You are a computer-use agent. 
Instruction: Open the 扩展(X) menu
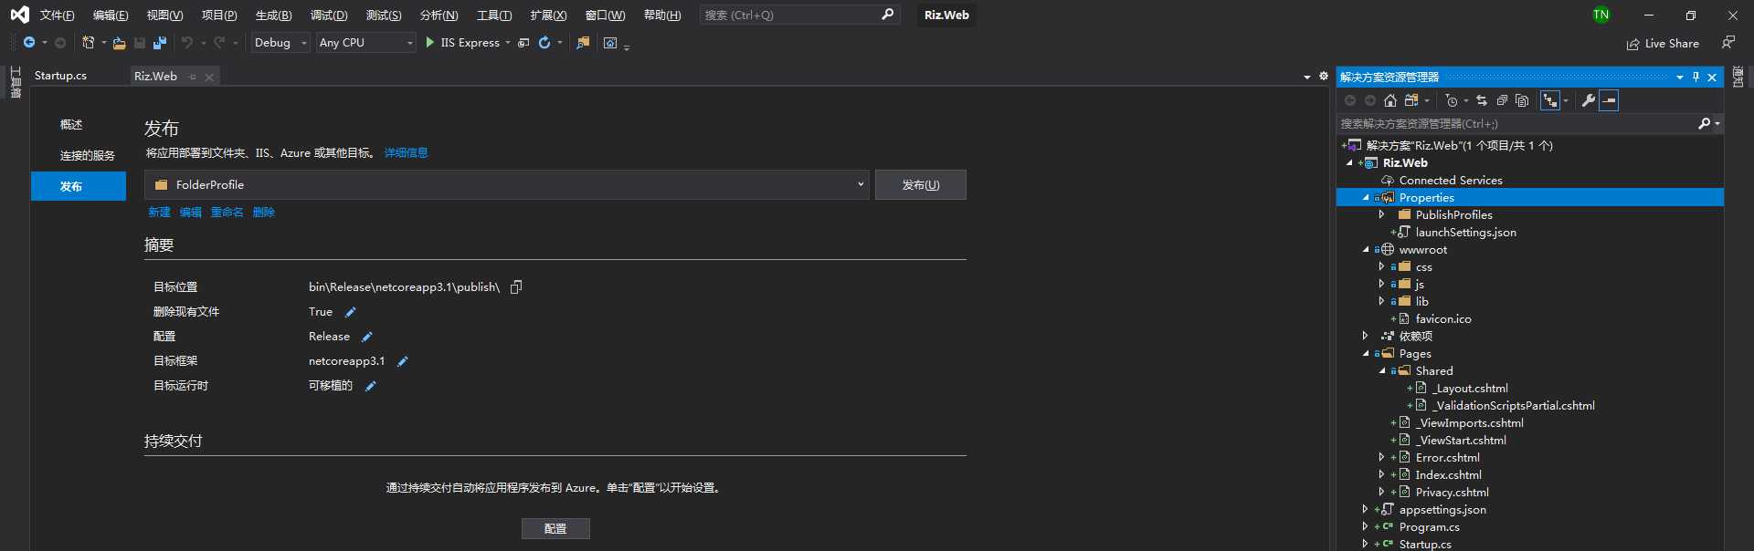click(548, 16)
